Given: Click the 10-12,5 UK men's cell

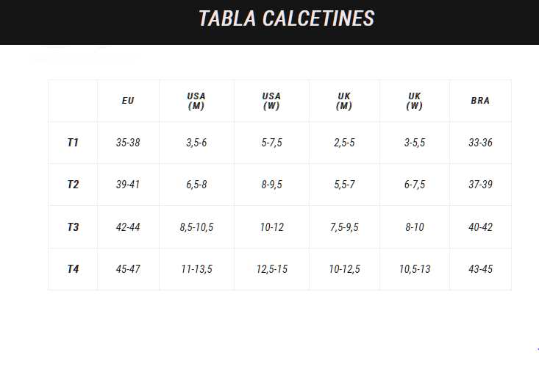Looking at the screenshot, I should (x=344, y=269).
